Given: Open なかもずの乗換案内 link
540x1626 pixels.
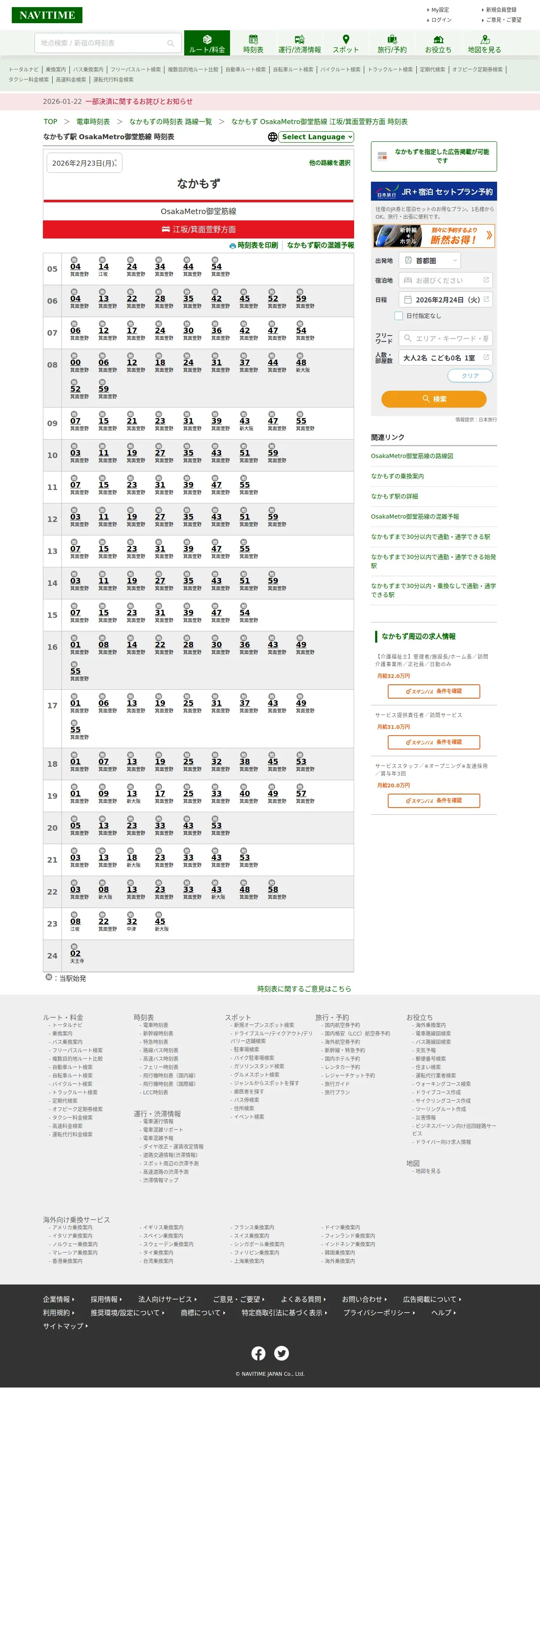Looking at the screenshot, I should (x=397, y=477).
